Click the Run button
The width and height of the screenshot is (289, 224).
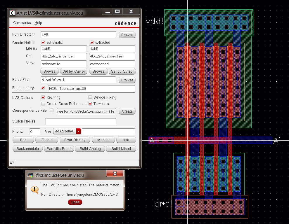(23, 140)
